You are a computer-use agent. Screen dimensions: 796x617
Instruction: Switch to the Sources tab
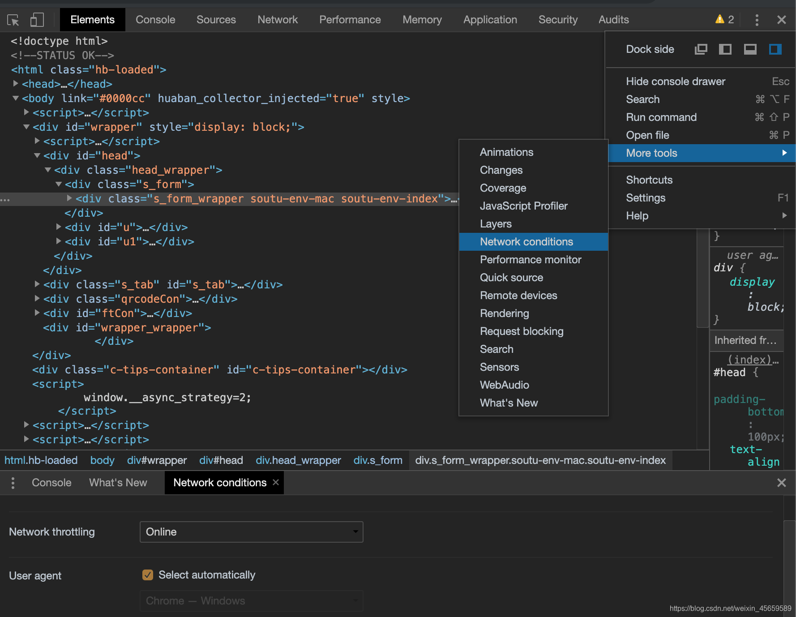tap(216, 20)
